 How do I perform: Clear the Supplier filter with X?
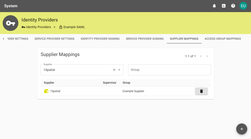coord(114,70)
